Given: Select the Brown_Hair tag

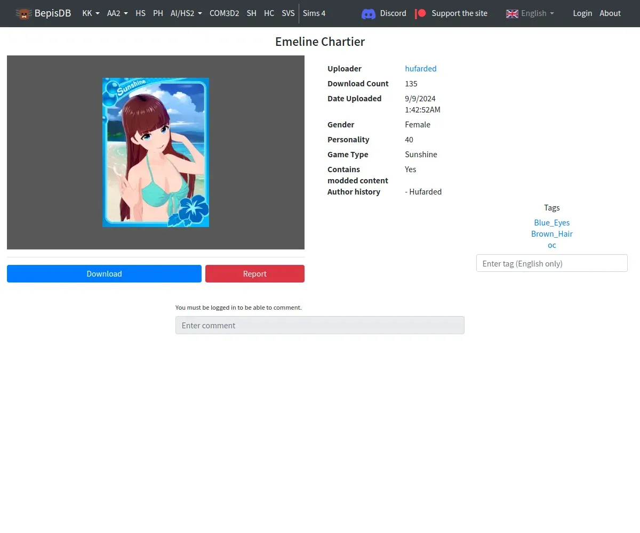Looking at the screenshot, I should [x=552, y=234].
